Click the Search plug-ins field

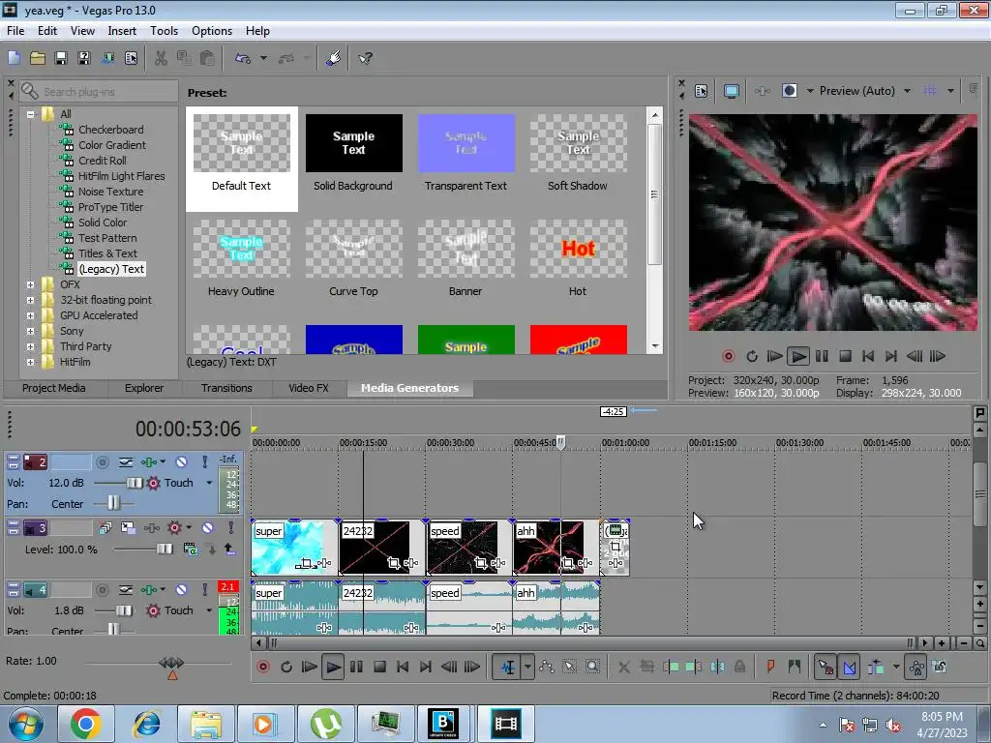tap(100, 92)
